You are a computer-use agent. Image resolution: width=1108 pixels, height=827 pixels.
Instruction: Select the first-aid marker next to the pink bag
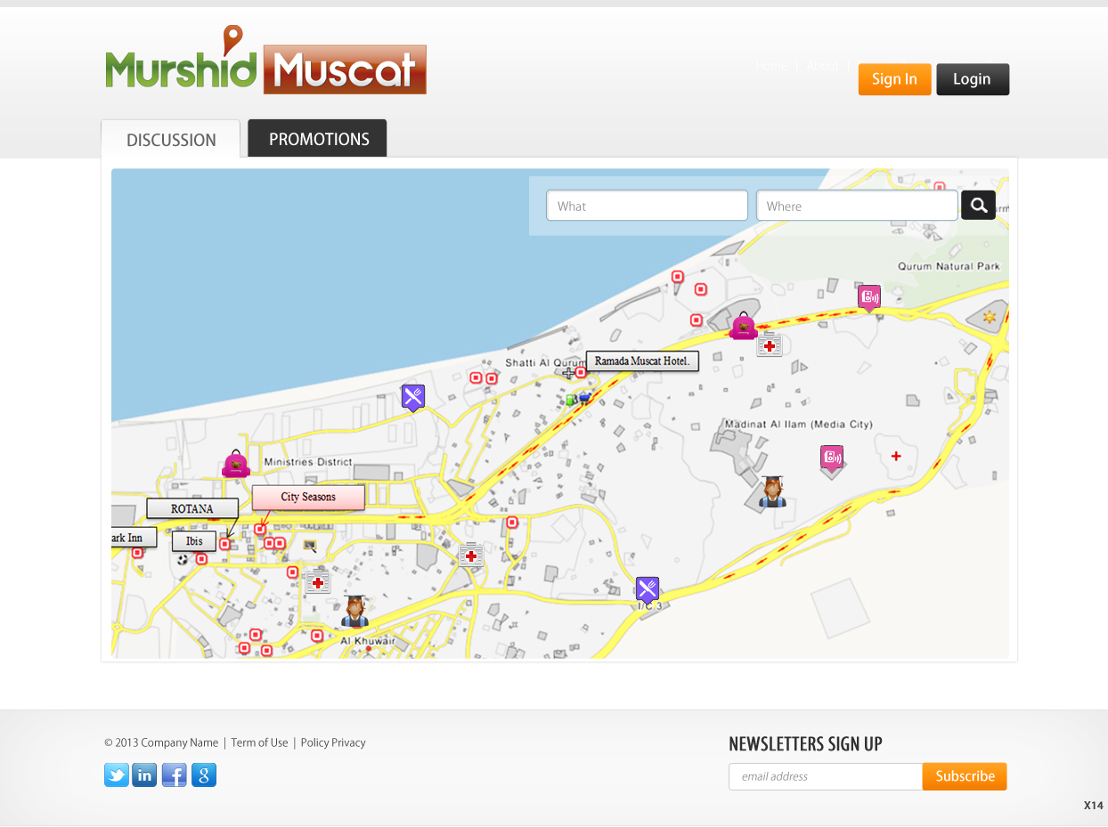pos(770,345)
